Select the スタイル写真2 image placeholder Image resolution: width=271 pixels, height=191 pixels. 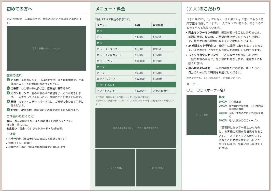(115, 168)
